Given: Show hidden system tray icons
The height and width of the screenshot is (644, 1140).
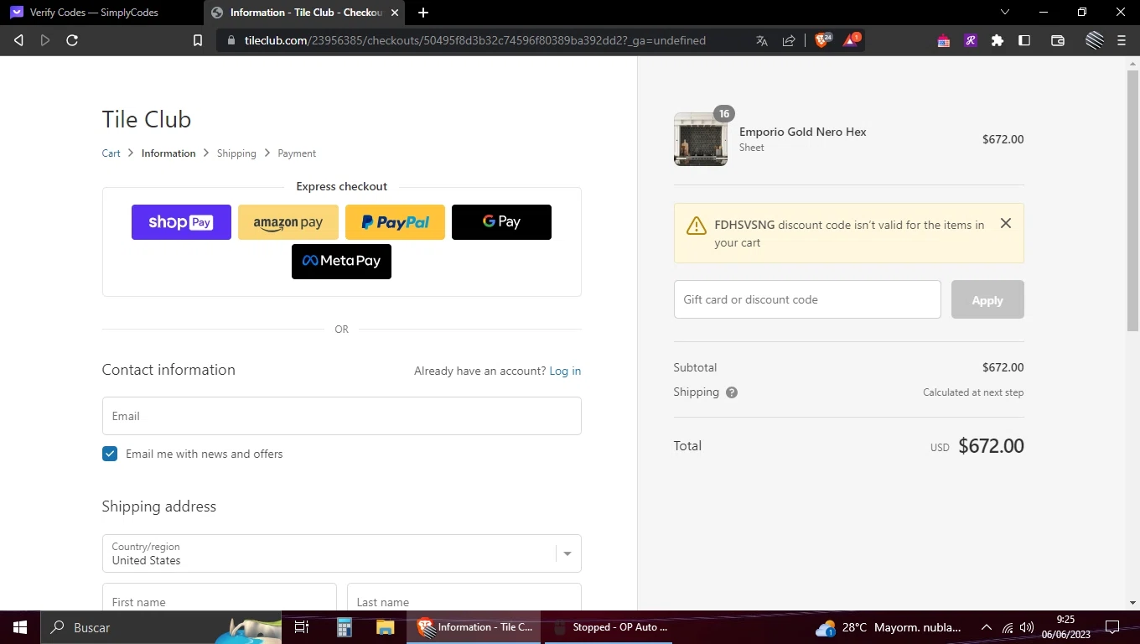Looking at the screenshot, I should pyautogui.click(x=987, y=627).
